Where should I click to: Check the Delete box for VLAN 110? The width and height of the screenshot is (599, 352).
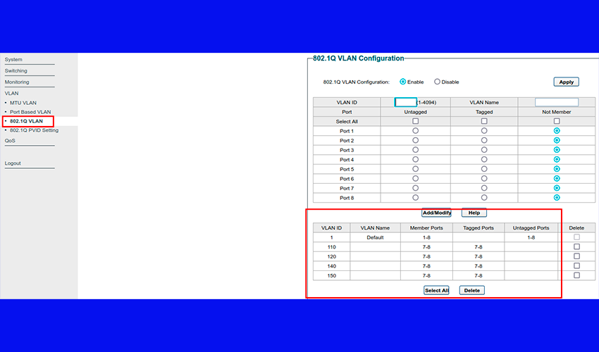(x=576, y=246)
